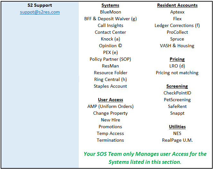Select the LRO (d) entry

click(x=177, y=66)
